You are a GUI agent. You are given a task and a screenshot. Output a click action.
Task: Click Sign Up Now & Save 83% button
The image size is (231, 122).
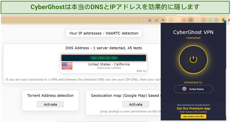tap(193, 116)
